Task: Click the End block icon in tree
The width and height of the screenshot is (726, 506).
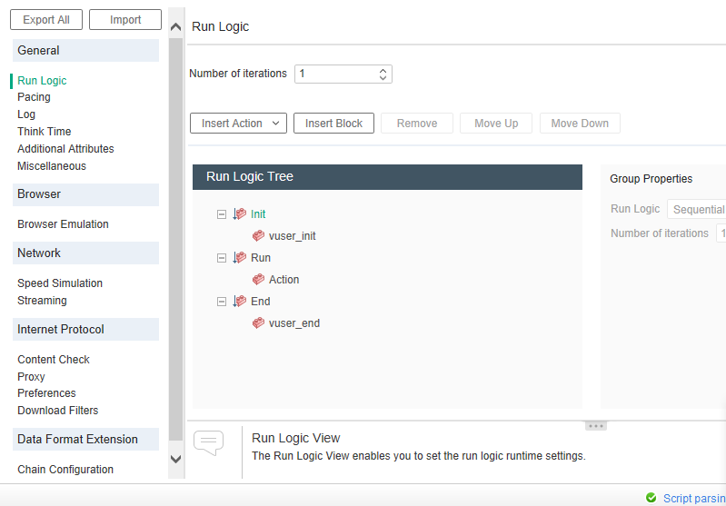Action: tap(239, 301)
